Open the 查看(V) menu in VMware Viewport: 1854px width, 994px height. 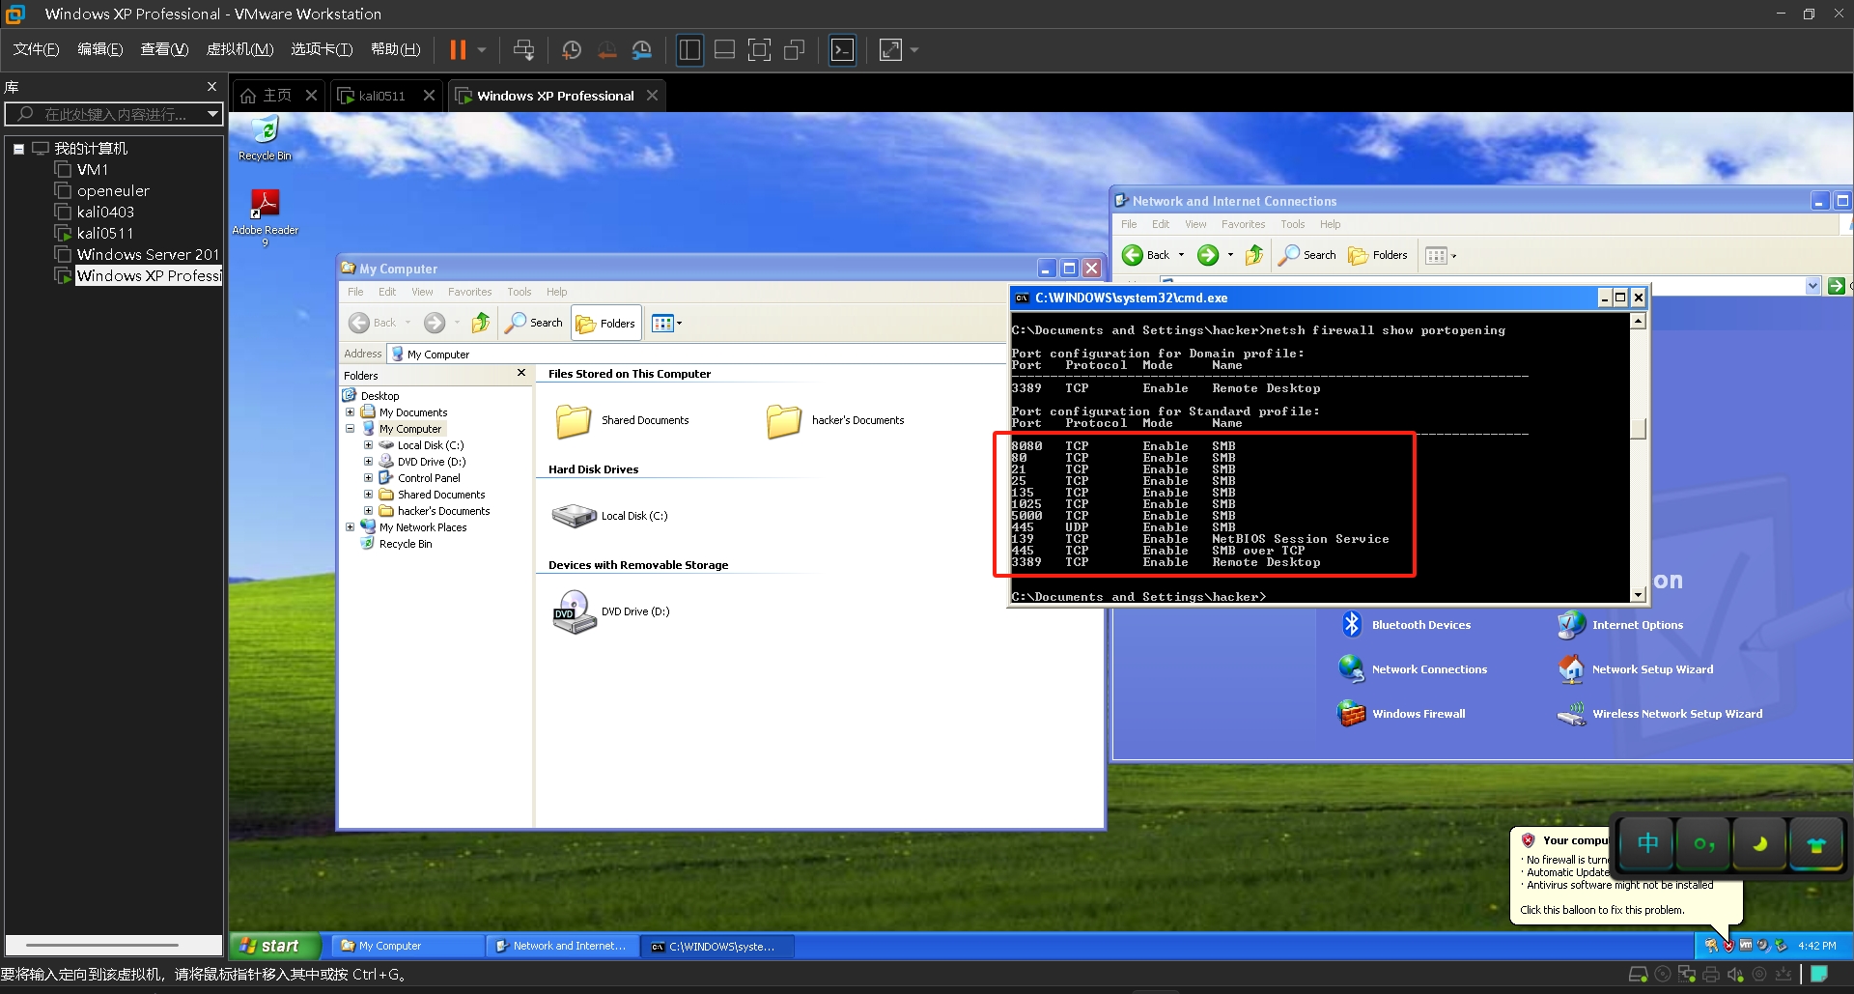click(164, 49)
